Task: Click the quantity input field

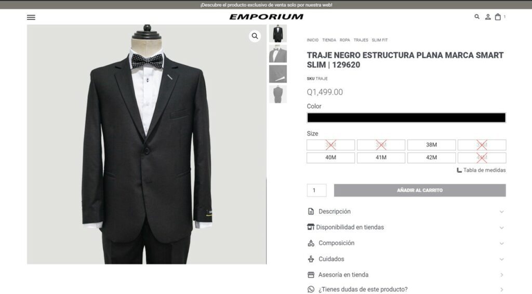Action: coord(316,190)
